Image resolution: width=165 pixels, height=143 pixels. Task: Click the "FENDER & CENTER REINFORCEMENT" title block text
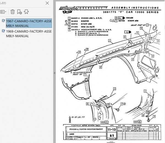click(x=86, y=129)
